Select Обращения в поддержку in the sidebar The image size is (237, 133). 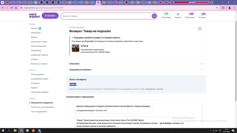pyautogui.click(x=42, y=103)
